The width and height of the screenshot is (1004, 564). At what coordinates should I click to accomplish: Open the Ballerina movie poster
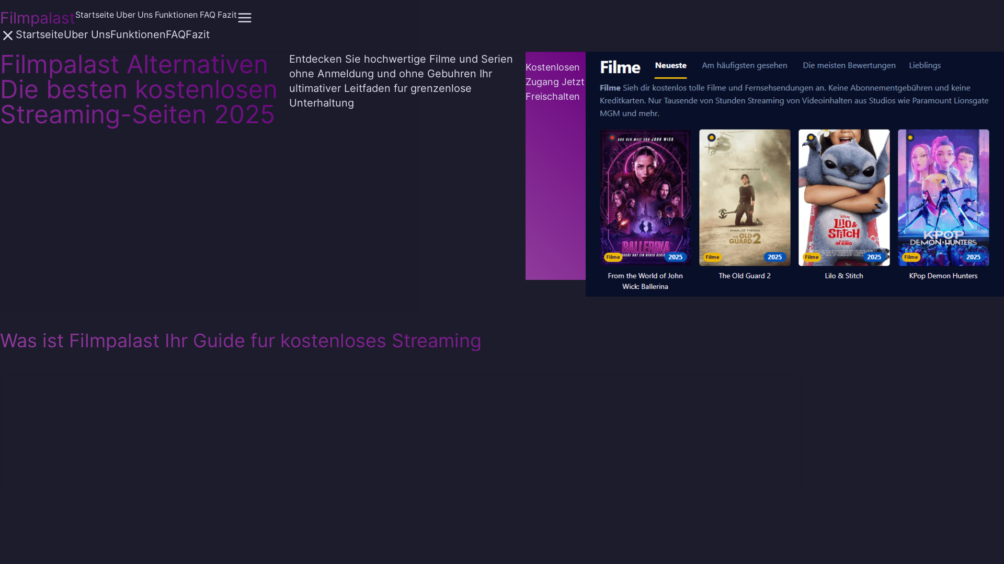pos(645,197)
